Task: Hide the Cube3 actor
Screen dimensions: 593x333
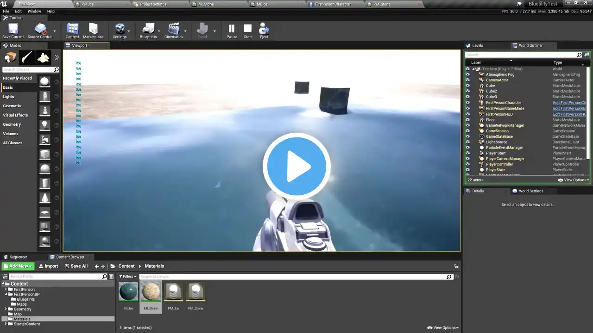Action: click(x=467, y=97)
